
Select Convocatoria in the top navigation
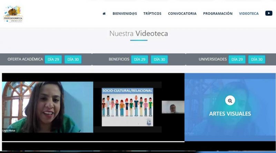(182, 14)
